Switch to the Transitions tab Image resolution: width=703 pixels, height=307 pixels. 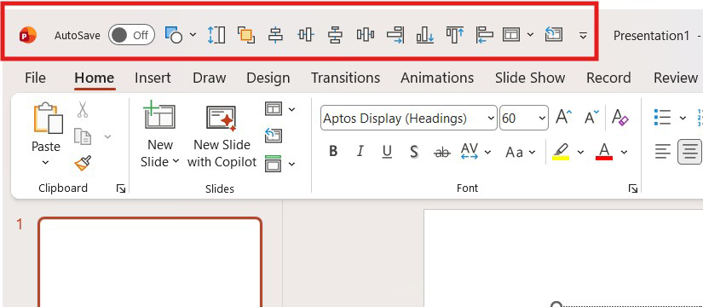(x=346, y=78)
